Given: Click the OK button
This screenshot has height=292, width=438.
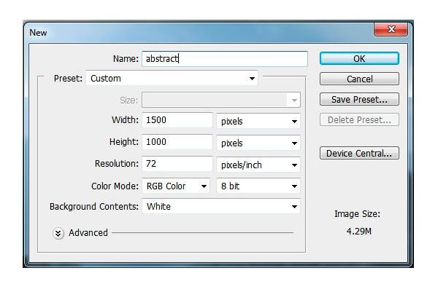Looking at the screenshot, I should 359,58.
